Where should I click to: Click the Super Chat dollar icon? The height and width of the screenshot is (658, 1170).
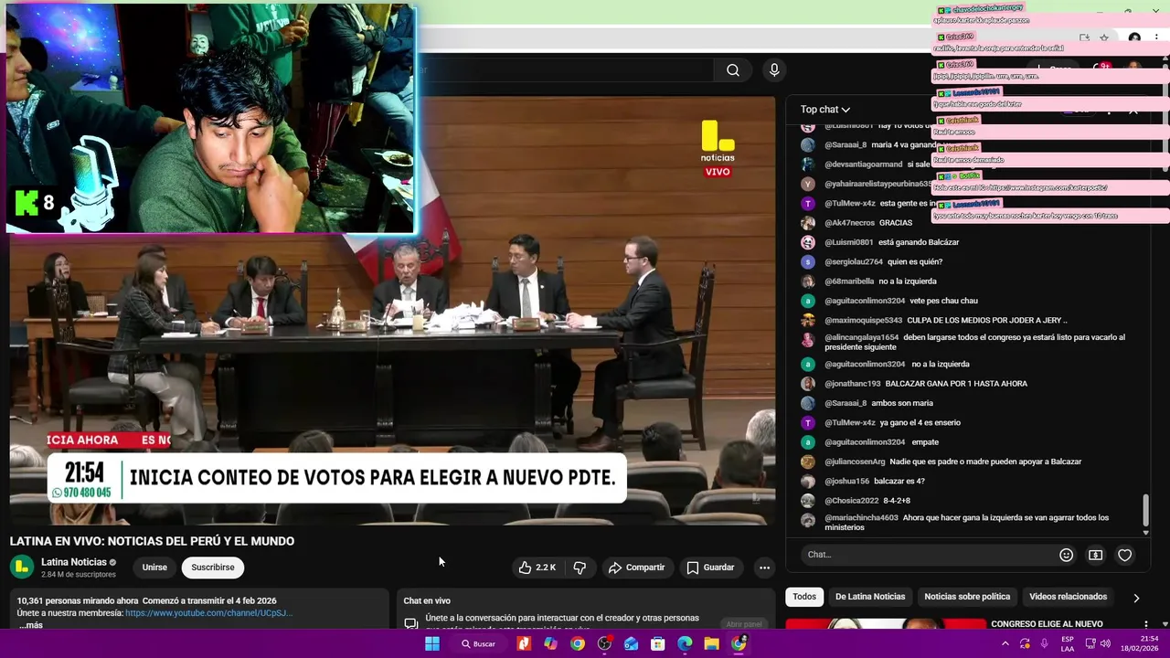[1095, 555]
